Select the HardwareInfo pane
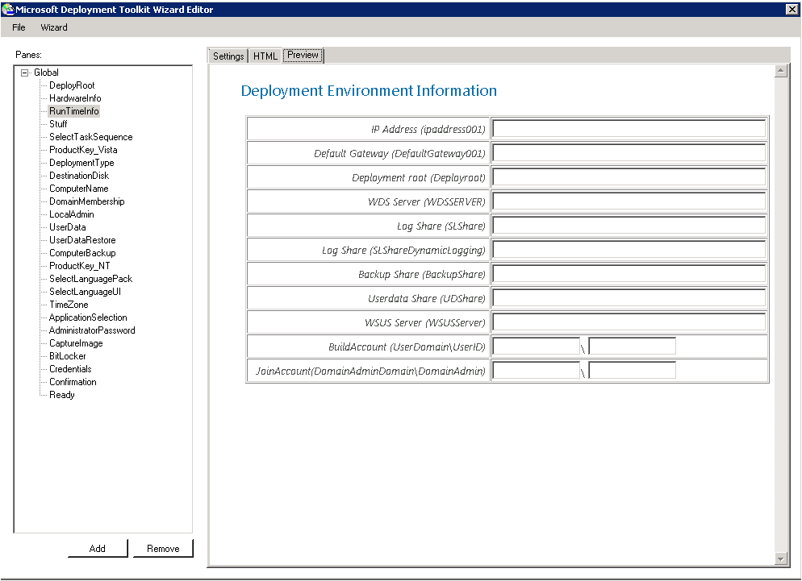Screen dimensions: 802x581 [75, 98]
